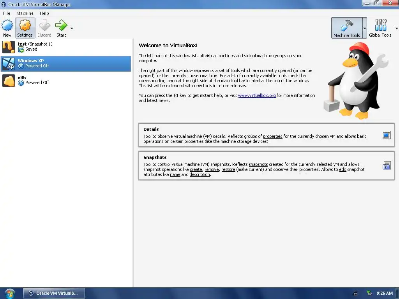Click 'Powered Off' text under x86

(37, 83)
